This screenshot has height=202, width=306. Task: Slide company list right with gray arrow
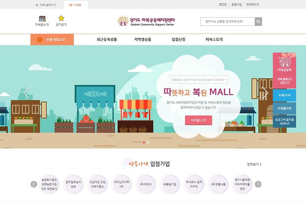(x=258, y=184)
